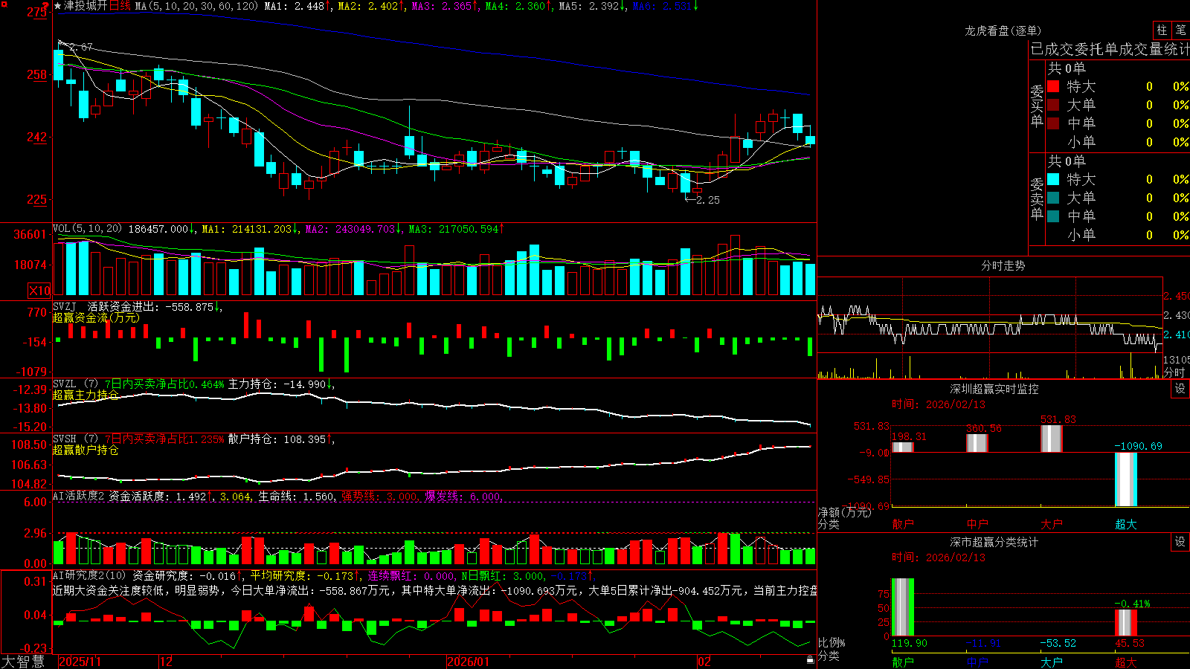Click the 超赢资金流(万元) label

pos(96,317)
